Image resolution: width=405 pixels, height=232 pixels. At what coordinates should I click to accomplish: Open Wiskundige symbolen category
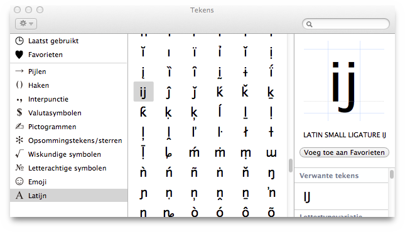click(68, 154)
